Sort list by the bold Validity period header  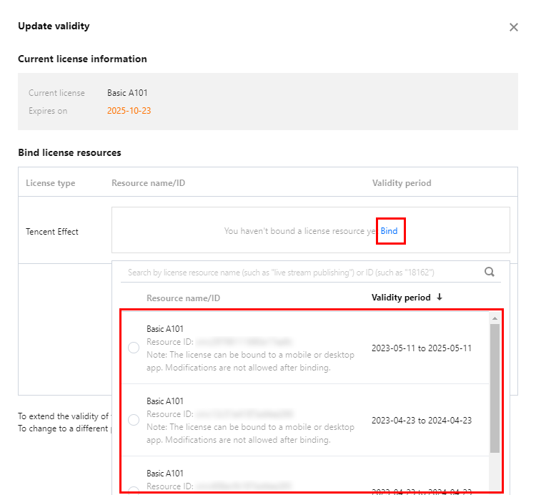(401, 298)
